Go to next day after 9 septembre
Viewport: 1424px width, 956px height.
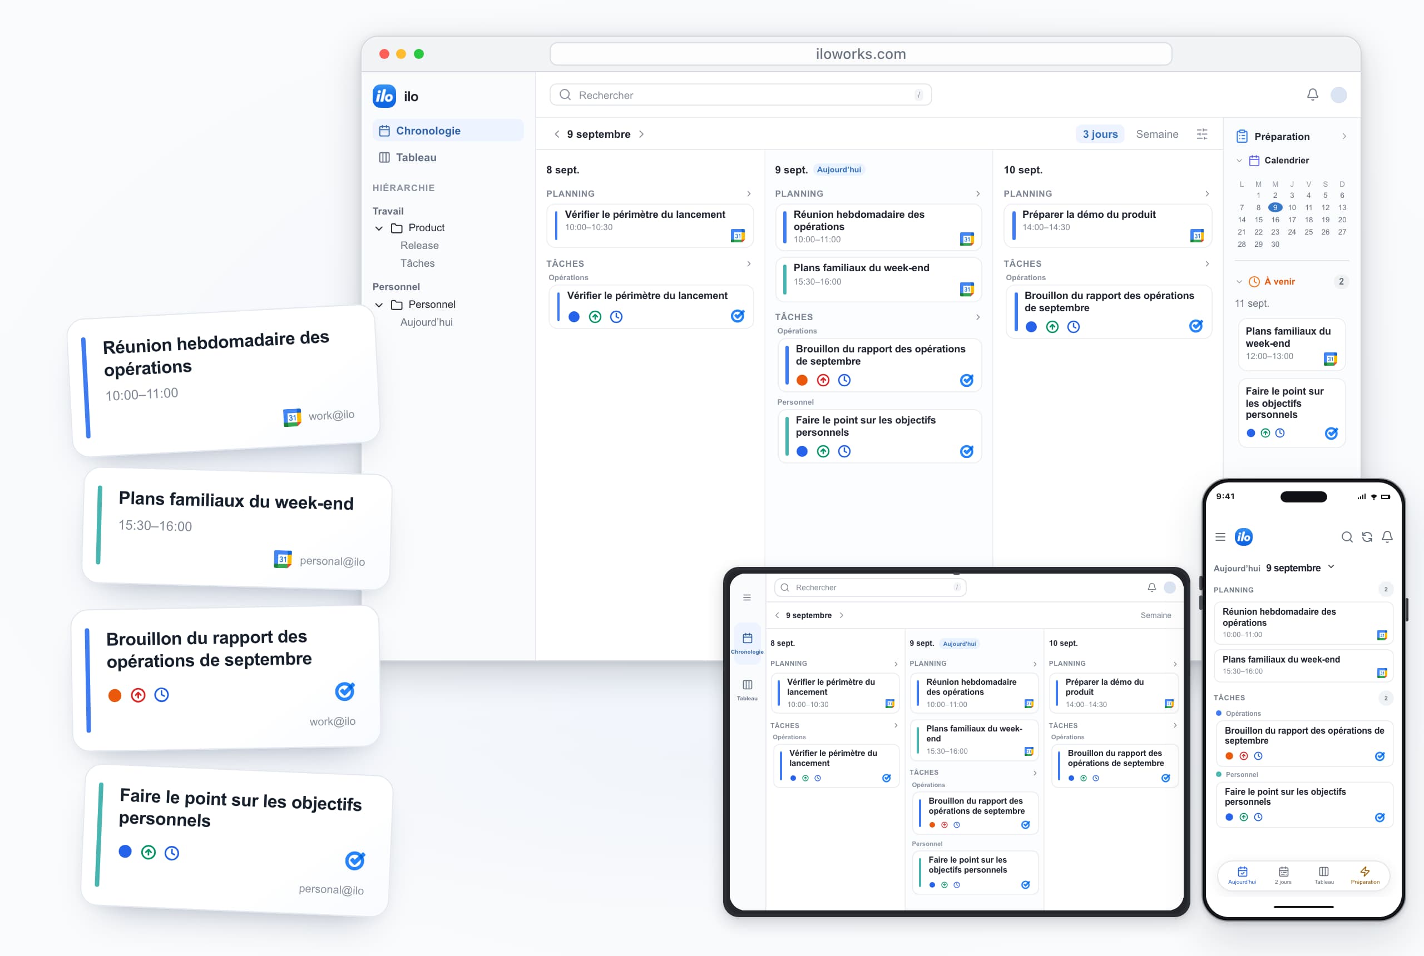641,134
